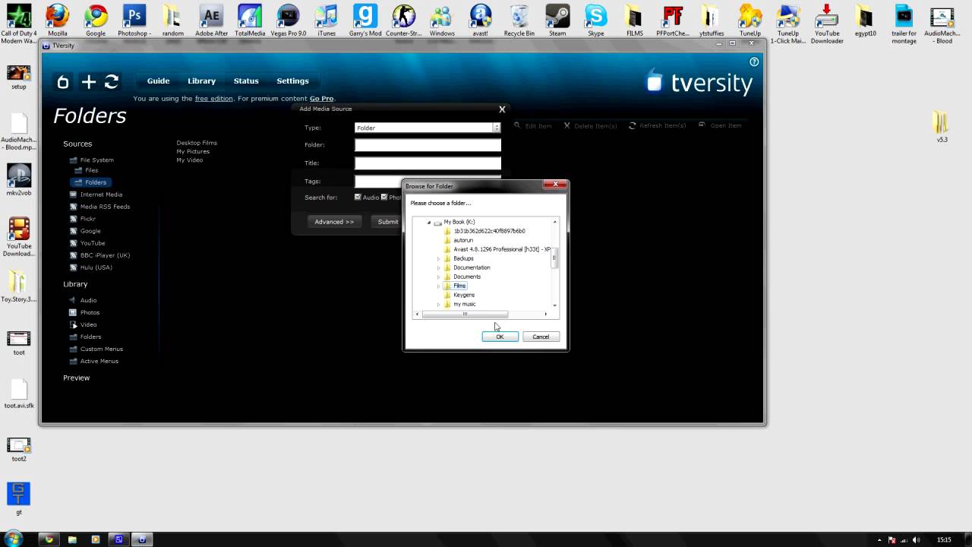The width and height of the screenshot is (972, 547).
Task: Open the Guide menu tab
Action: (158, 81)
